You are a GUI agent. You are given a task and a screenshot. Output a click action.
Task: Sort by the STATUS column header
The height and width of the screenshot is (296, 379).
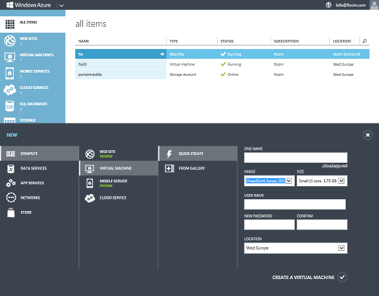(x=227, y=41)
